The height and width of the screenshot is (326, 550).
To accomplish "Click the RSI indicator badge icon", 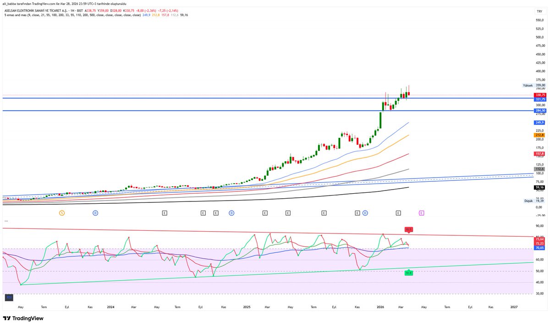I will pyautogui.click(x=9, y=298).
